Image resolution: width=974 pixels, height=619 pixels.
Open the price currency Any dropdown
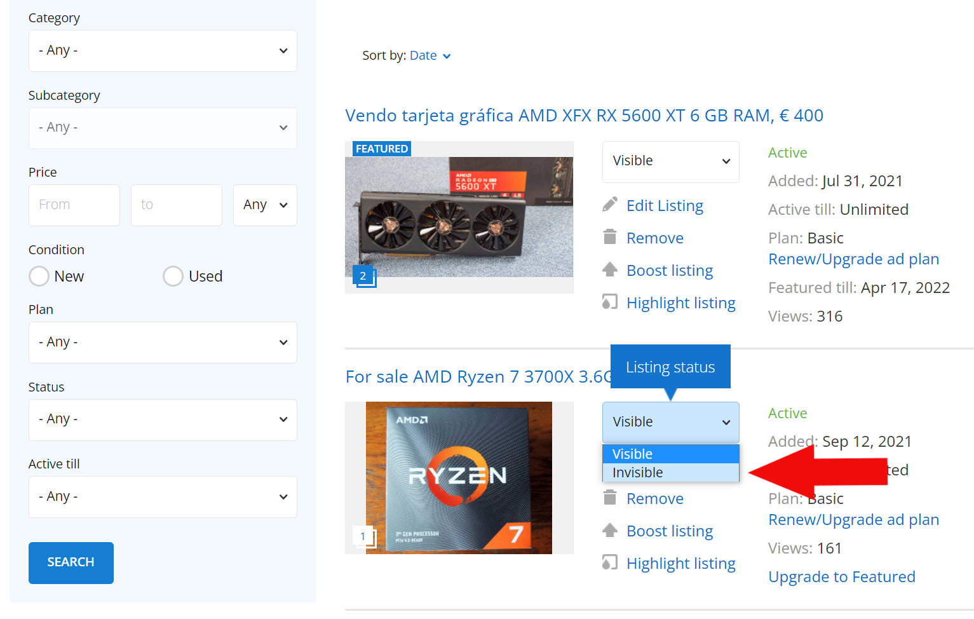tap(265, 205)
